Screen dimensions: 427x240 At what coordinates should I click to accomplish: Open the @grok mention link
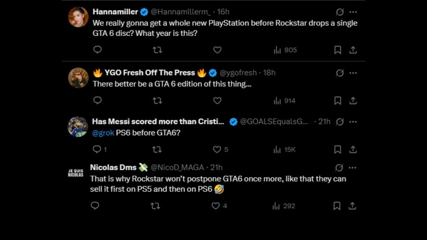[x=103, y=133]
